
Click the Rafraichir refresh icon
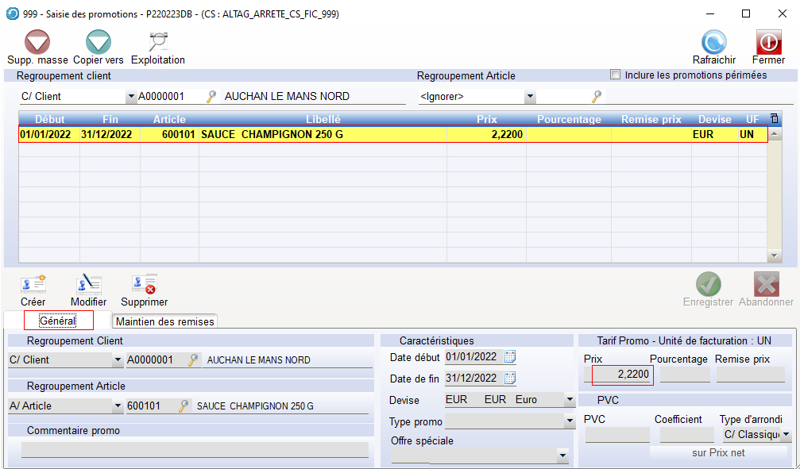[713, 43]
